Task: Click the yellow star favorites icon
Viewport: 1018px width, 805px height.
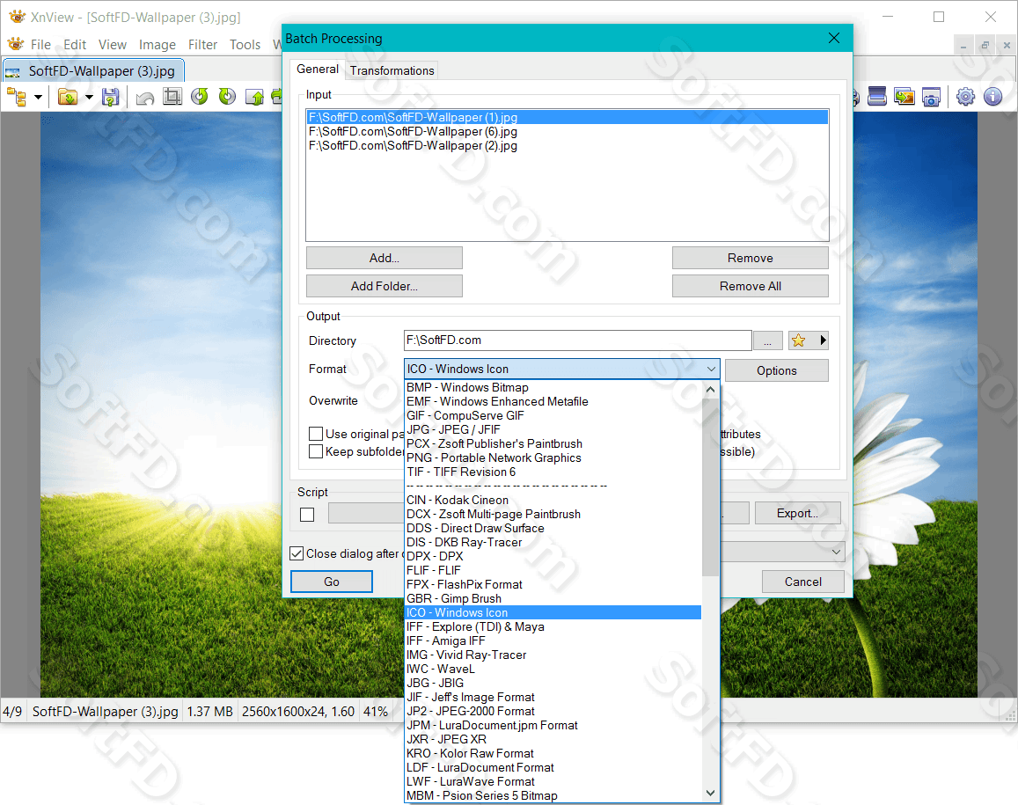Action: click(799, 340)
